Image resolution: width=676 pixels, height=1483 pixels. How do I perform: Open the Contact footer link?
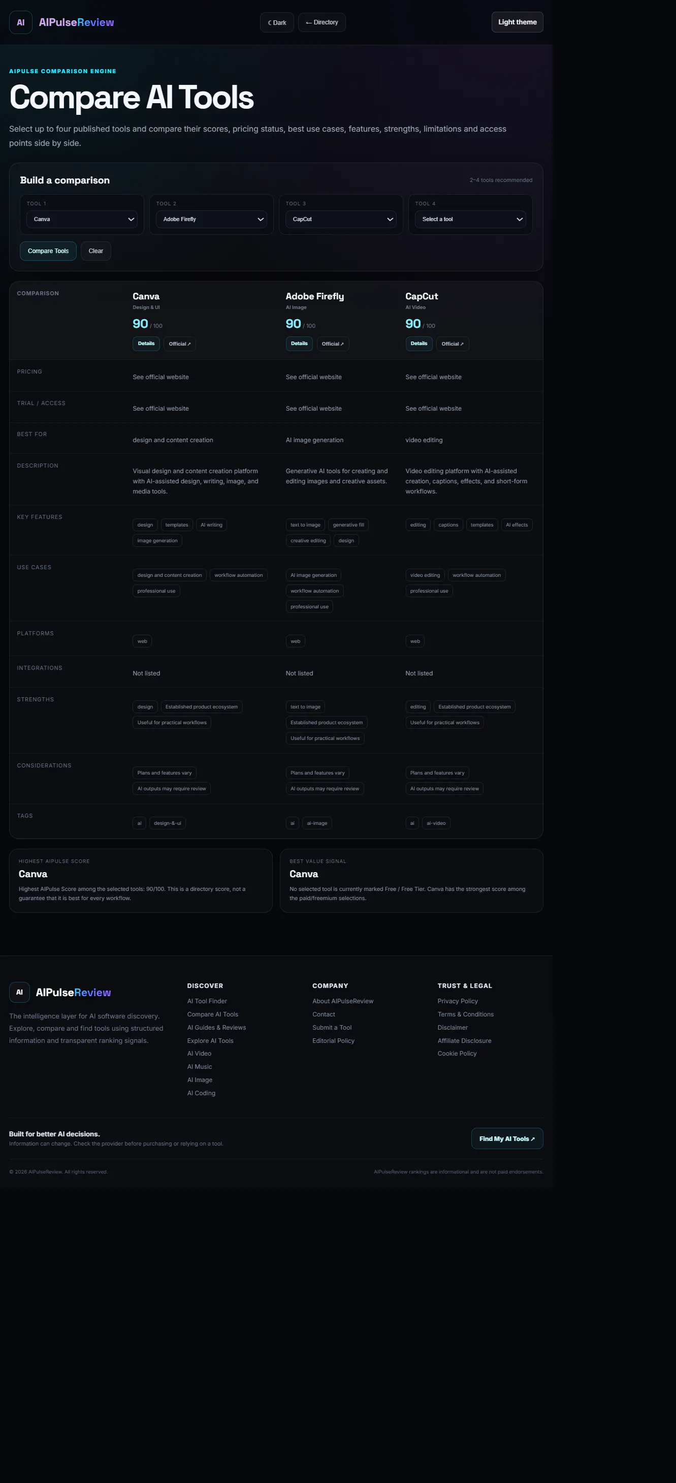[324, 1014]
